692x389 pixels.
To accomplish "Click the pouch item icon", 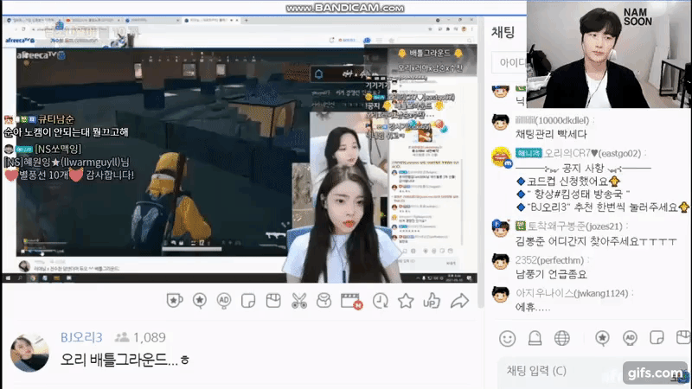I will (x=324, y=301).
